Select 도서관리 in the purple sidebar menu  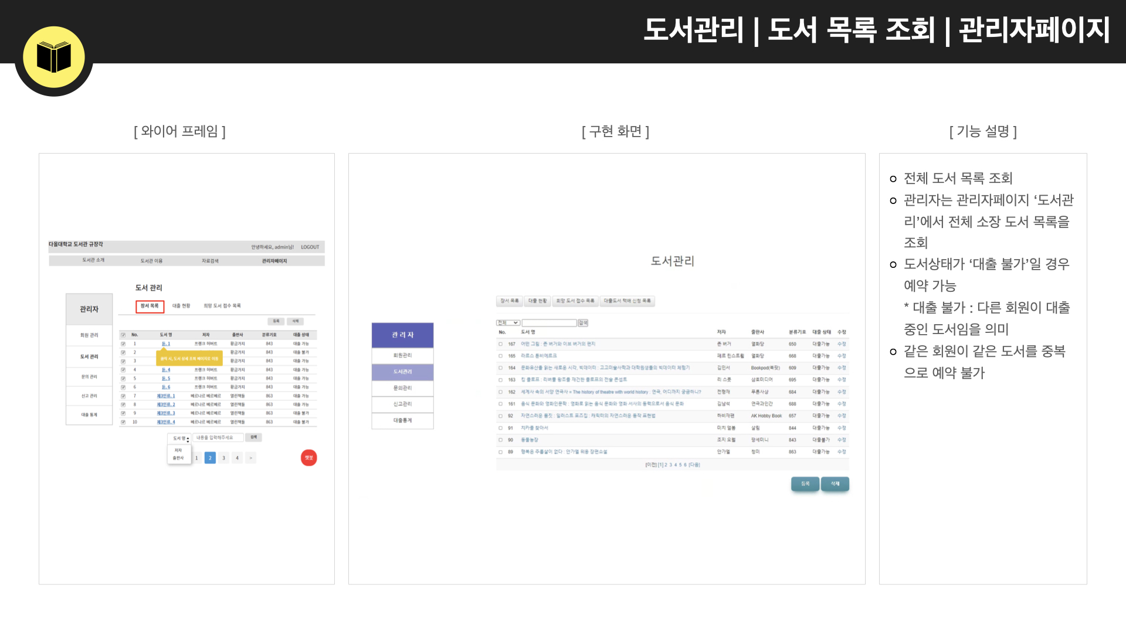tap(402, 372)
